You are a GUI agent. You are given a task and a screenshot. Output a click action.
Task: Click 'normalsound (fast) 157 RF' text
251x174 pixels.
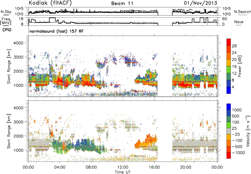tap(56, 31)
